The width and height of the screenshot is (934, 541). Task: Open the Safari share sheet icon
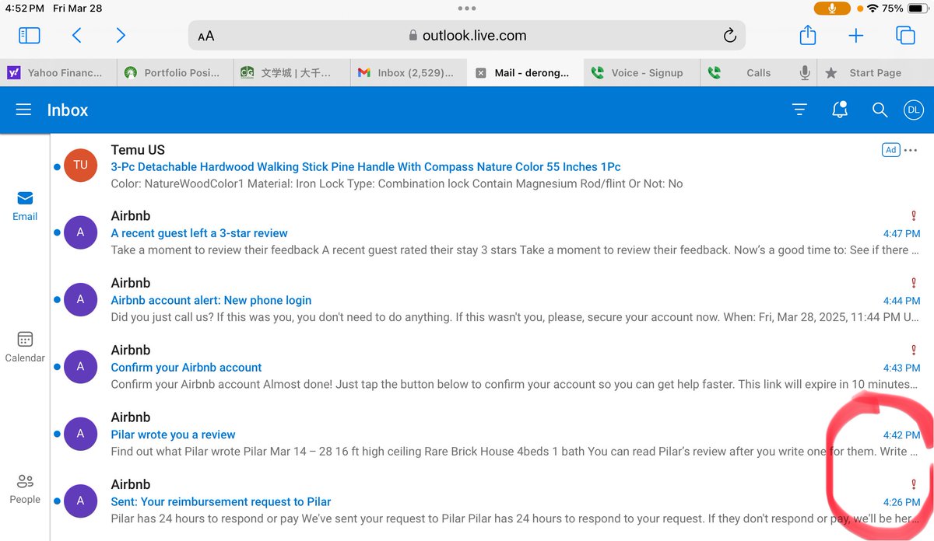click(x=808, y=35)
